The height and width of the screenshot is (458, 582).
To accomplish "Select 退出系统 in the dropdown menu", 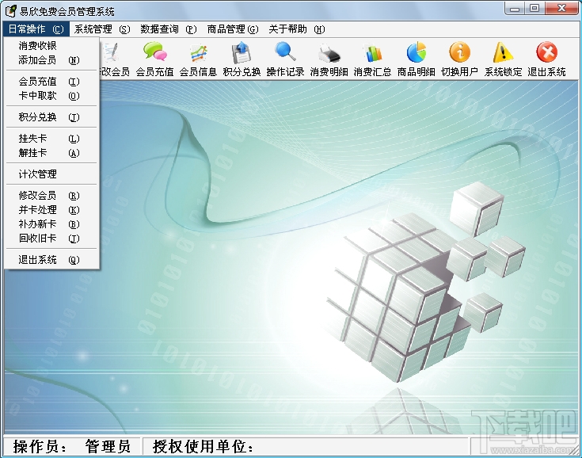I will 51,260.
